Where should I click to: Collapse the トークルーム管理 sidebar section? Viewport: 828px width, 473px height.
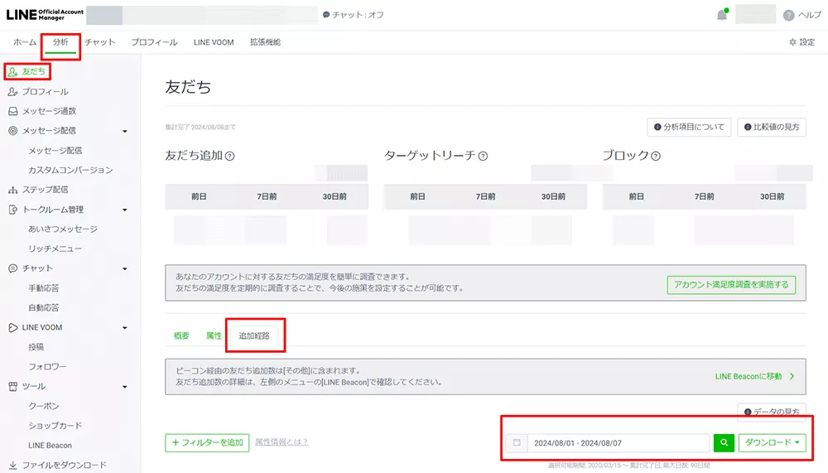[x=124, y=210]
